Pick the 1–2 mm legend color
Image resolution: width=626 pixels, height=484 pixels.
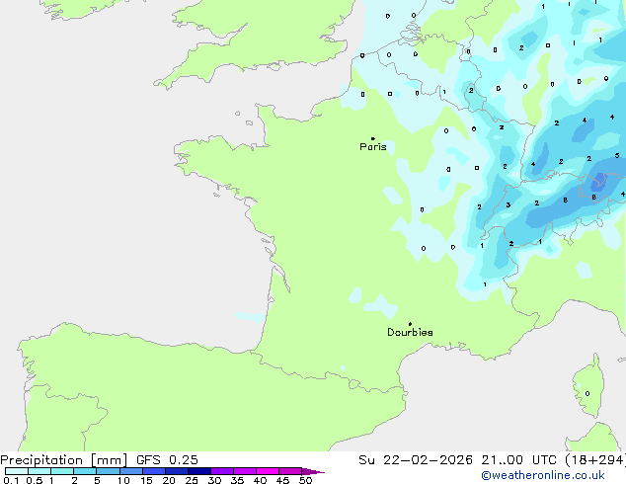[x=62, y=471]
